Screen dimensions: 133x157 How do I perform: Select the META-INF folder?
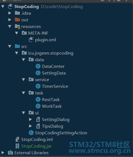click(38, 33)
